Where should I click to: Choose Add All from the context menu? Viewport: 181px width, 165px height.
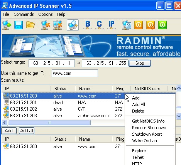[x=139, y=104]
